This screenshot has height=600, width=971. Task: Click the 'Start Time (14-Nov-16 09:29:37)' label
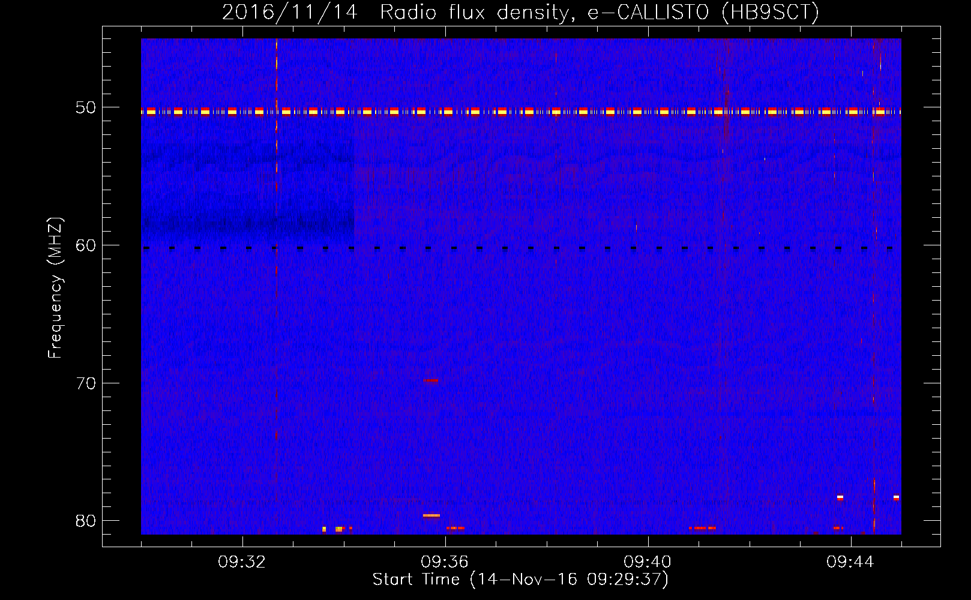[520, 580]
